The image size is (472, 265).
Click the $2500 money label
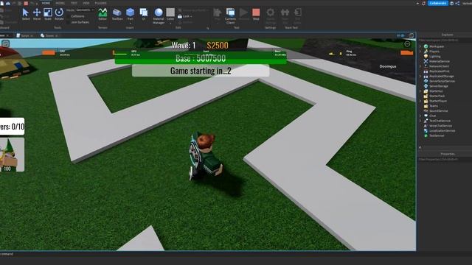(x=218, y=46)
